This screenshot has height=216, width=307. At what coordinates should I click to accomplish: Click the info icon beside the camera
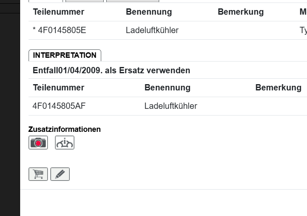coord(65,143)
